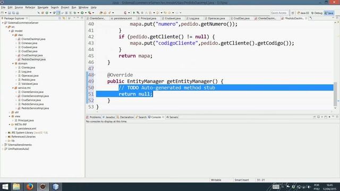
Task: Open the Javadoc view tab
Action: [108, 117]
